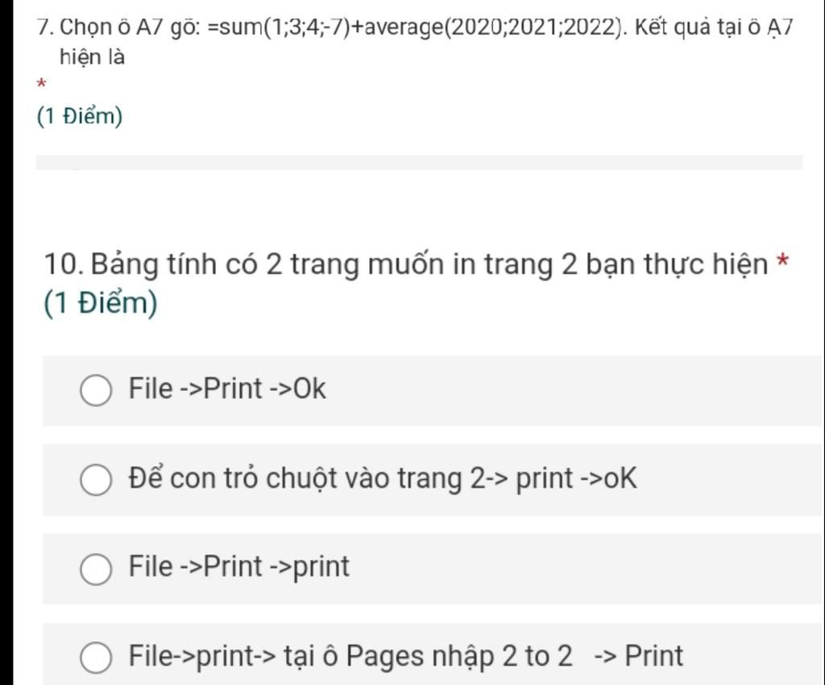The height and width of the screenshot is (685, 825).
Task: Click the red asterisk after "bạn thực hiện"
Action: [x=783, y=261]
